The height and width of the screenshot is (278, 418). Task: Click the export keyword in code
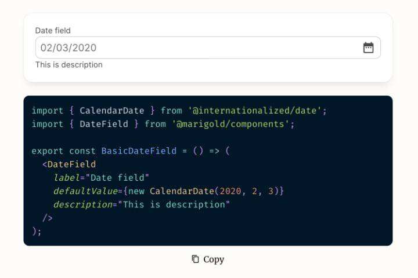tap(48, 151)
